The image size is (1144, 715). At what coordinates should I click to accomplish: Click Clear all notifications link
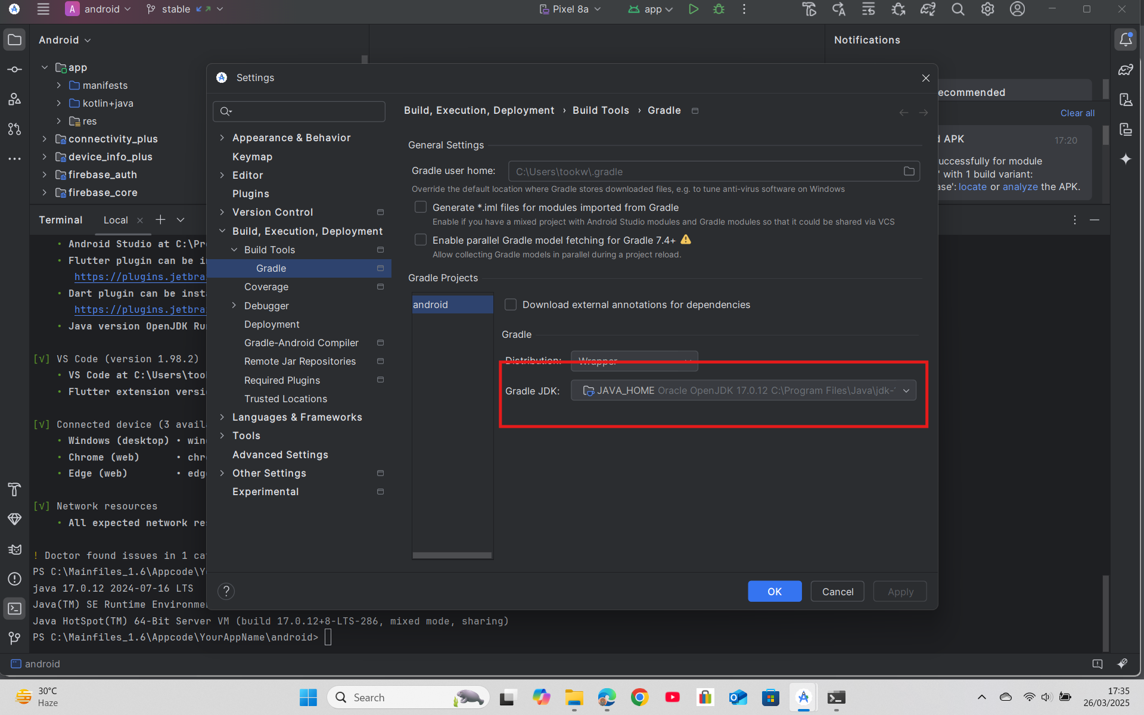[x=1077, y=113]
